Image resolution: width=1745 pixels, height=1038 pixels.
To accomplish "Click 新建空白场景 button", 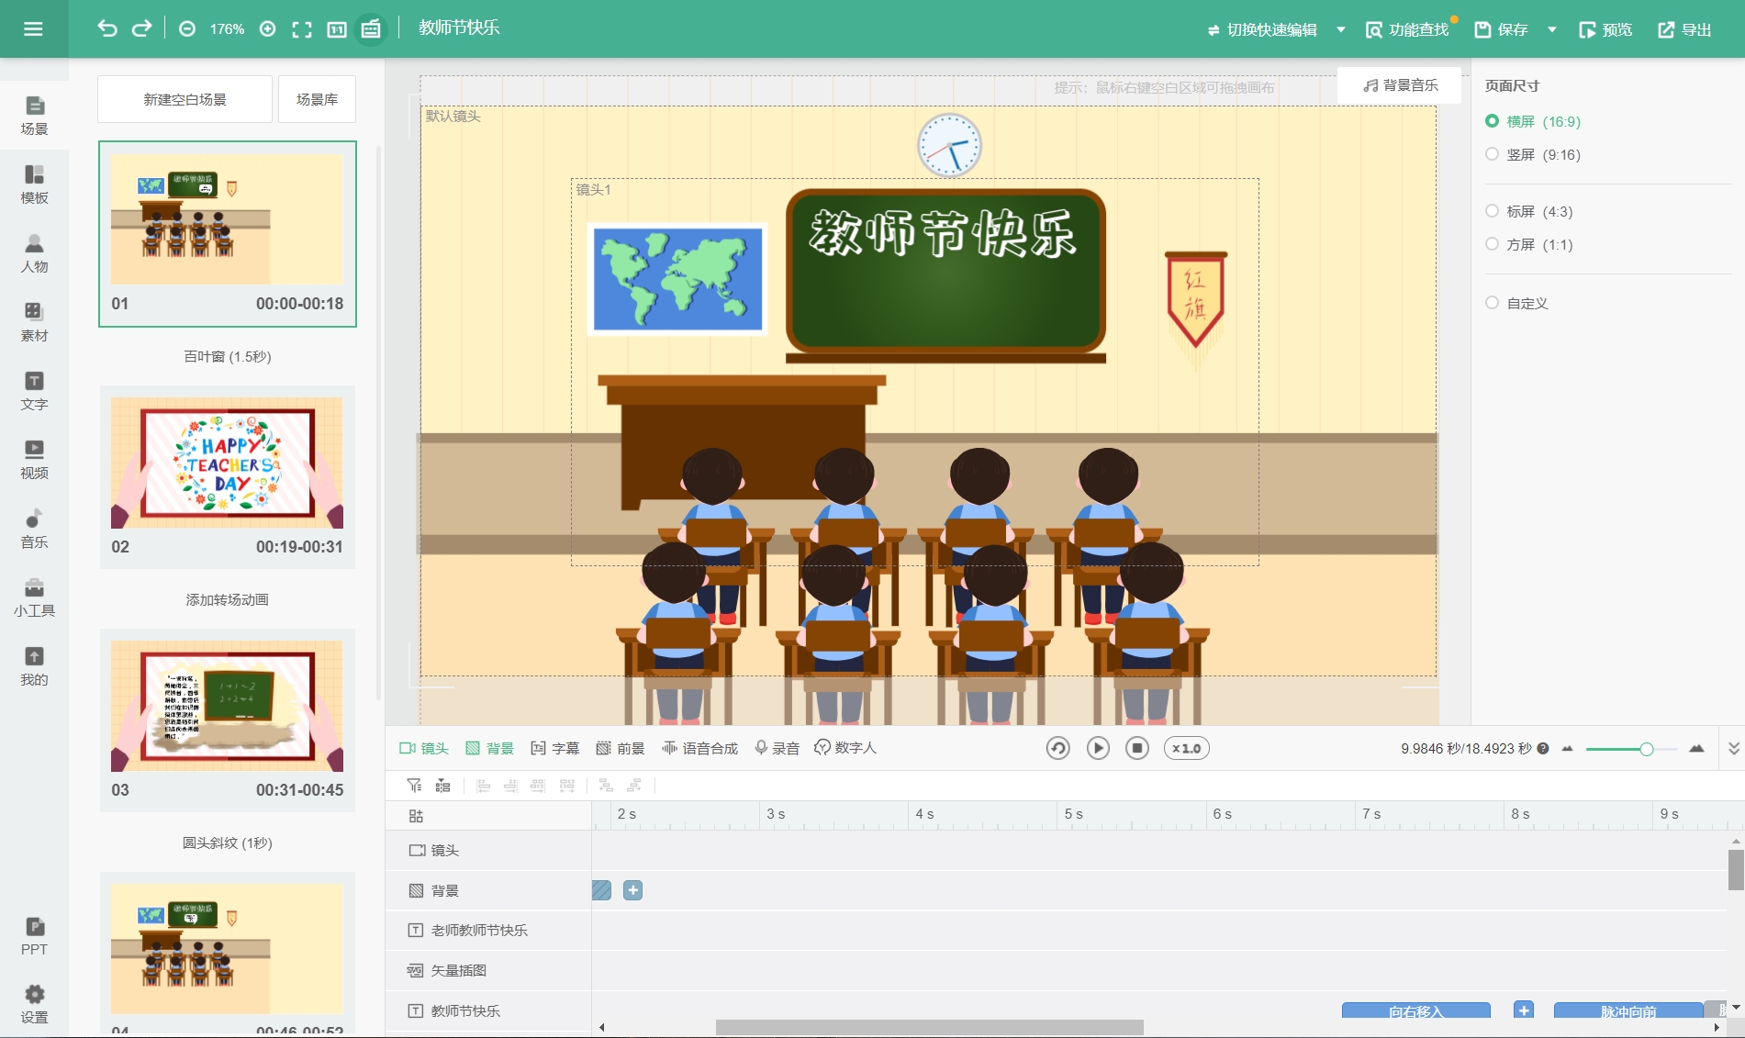I will pyautogui.click(x=185, y=99).
